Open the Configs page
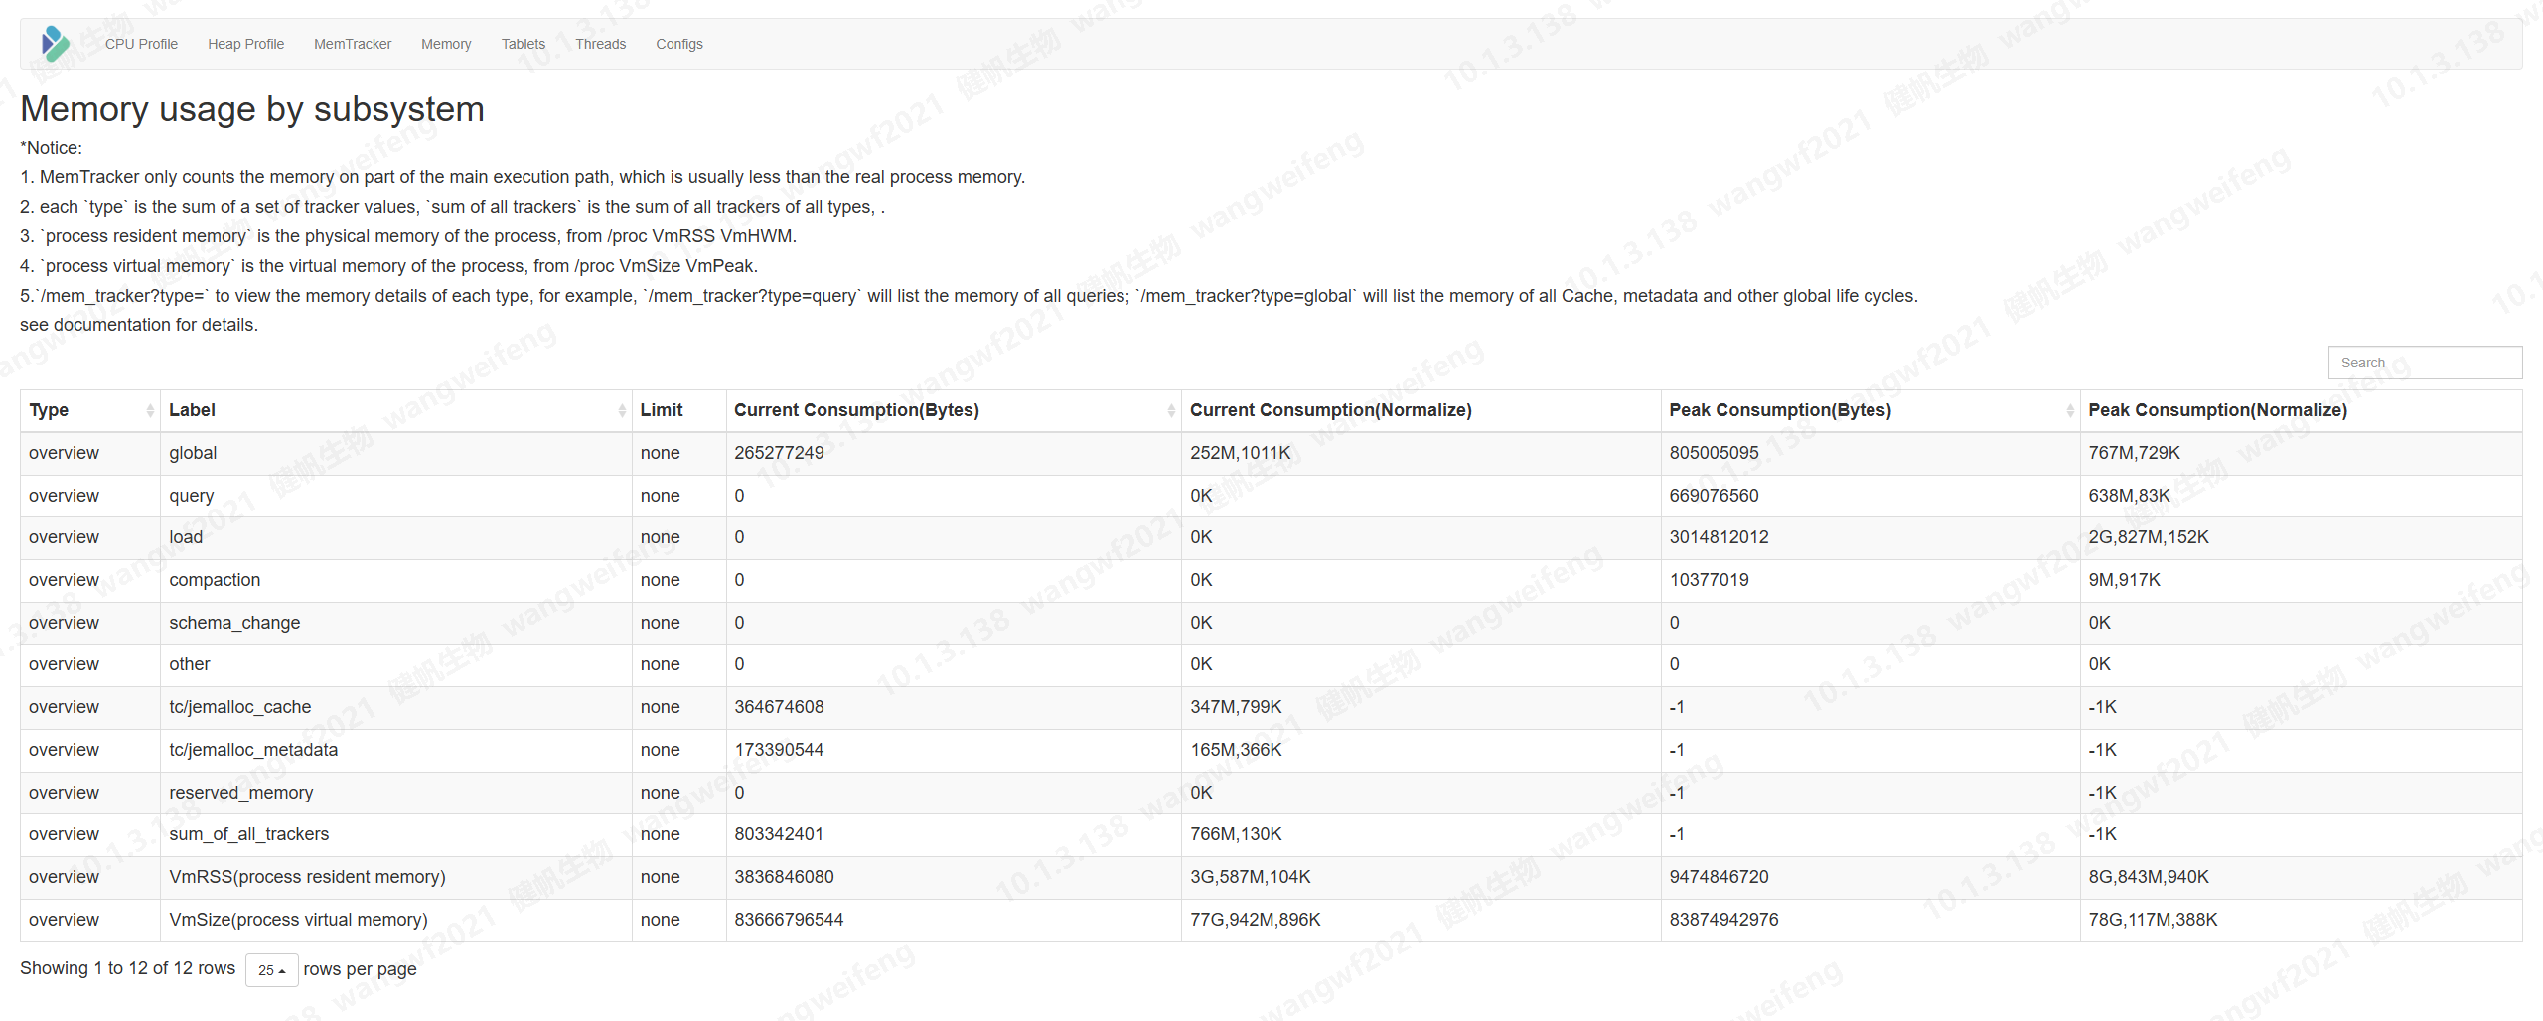Screen dimensions: 2543x1021 click(678, 44)
